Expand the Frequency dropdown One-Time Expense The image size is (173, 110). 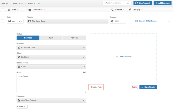(51, 100)
